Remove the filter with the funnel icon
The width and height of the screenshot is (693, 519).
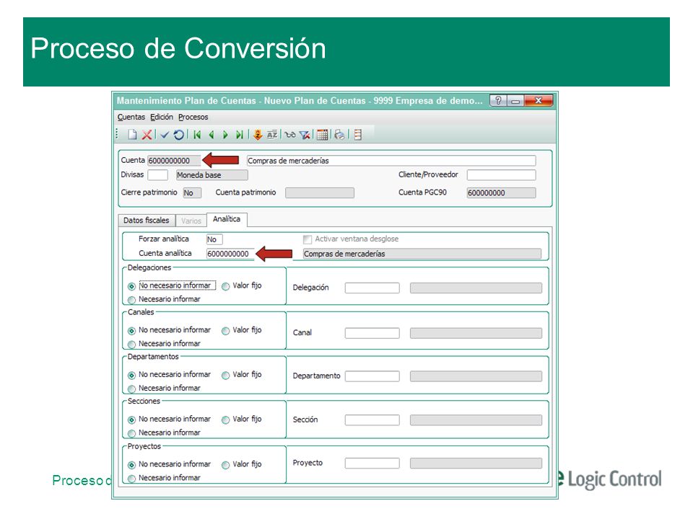tap(305, 135)
